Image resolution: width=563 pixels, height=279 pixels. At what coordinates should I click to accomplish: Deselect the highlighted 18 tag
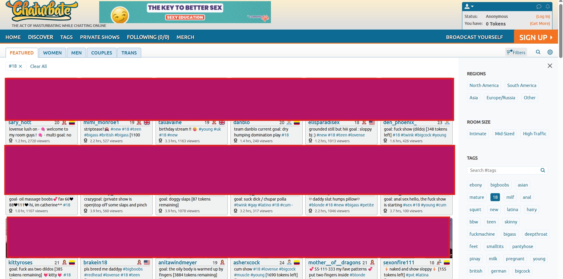495,197
